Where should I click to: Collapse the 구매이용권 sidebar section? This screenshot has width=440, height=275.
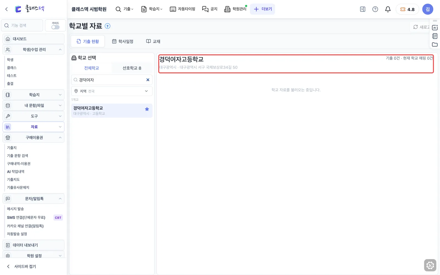(x=34, y=137)
